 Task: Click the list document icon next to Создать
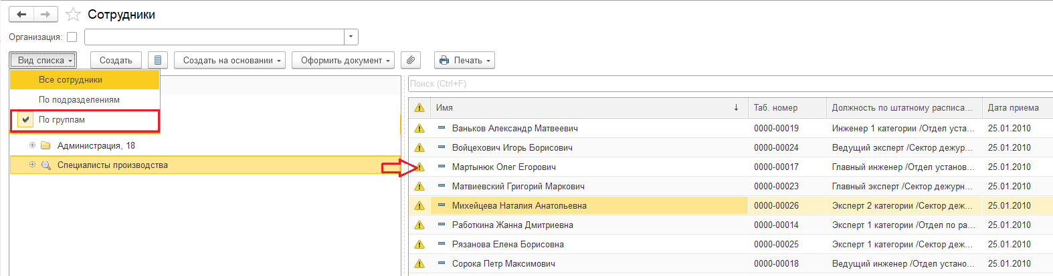point(158,60)
